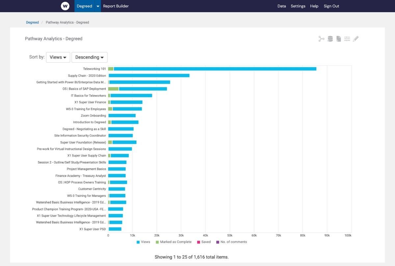This screenshot has height=266, width=395.
Task: Click the Teleworking 101 blue views bar
Action: click(x=215, y=69)
